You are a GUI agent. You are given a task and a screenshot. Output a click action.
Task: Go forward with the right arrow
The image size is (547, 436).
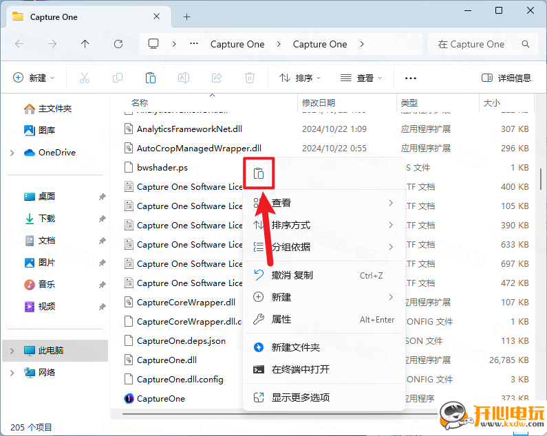click(x=52, y=44)
